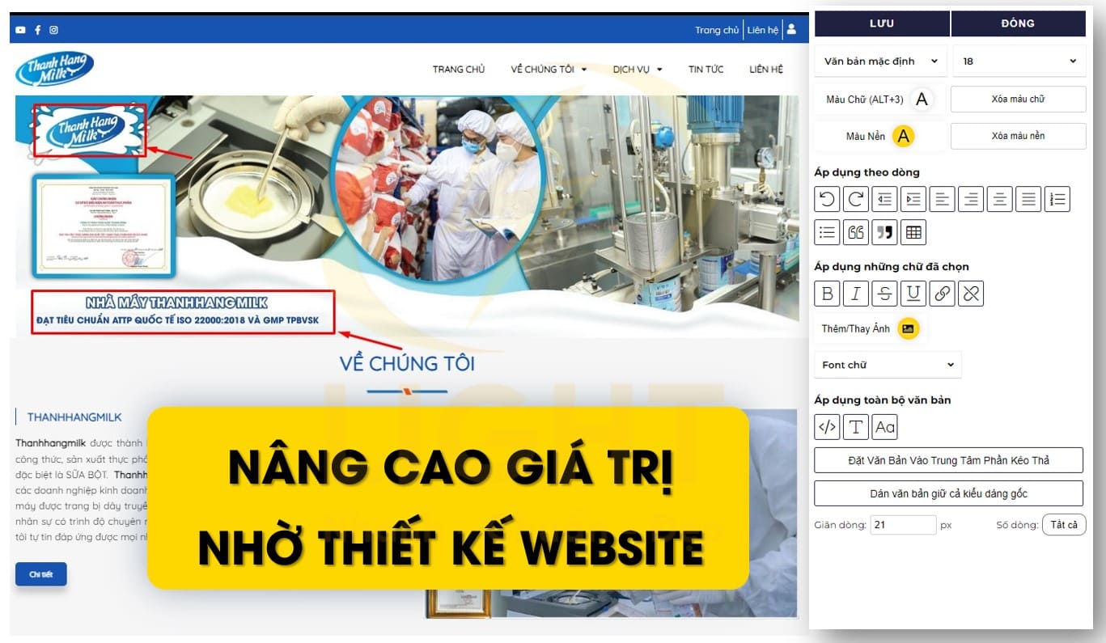Click Đặt Văn Bản Vào Trung Tâm Phần Kéo Thả
The height and width of the screenshot is (643, 1106).
coord(948,460)
